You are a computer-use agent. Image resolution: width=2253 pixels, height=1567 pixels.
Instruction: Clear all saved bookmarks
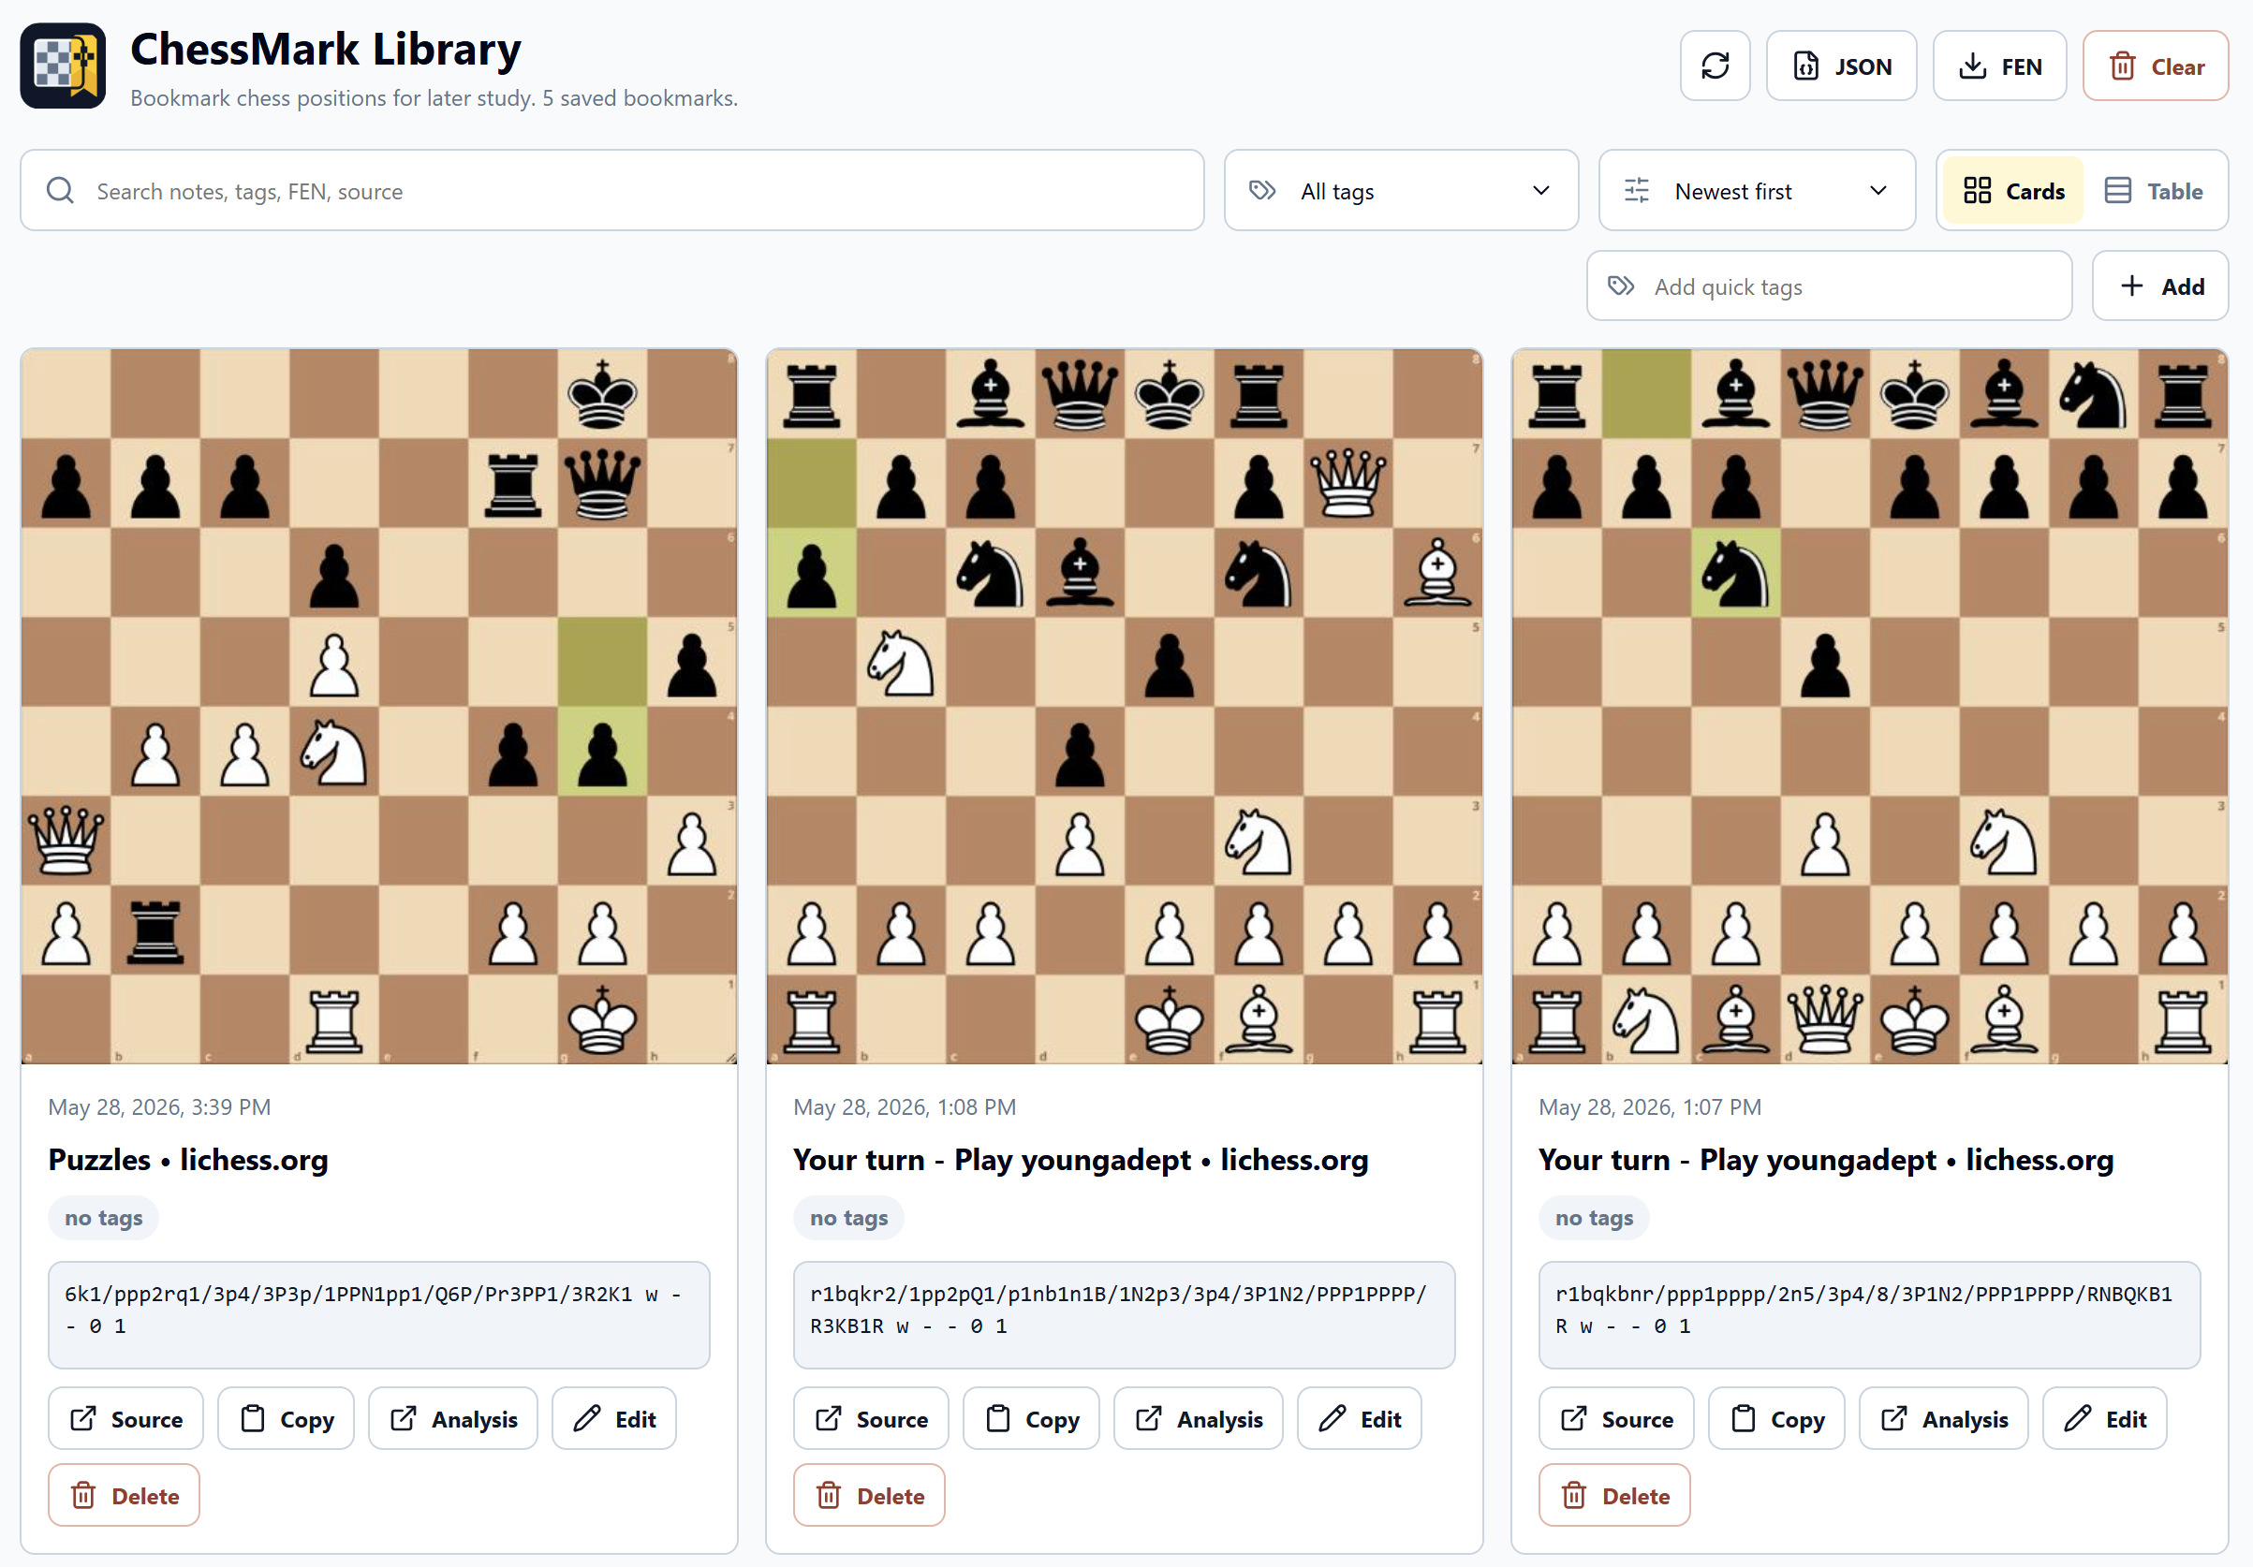click(2155, 66)
